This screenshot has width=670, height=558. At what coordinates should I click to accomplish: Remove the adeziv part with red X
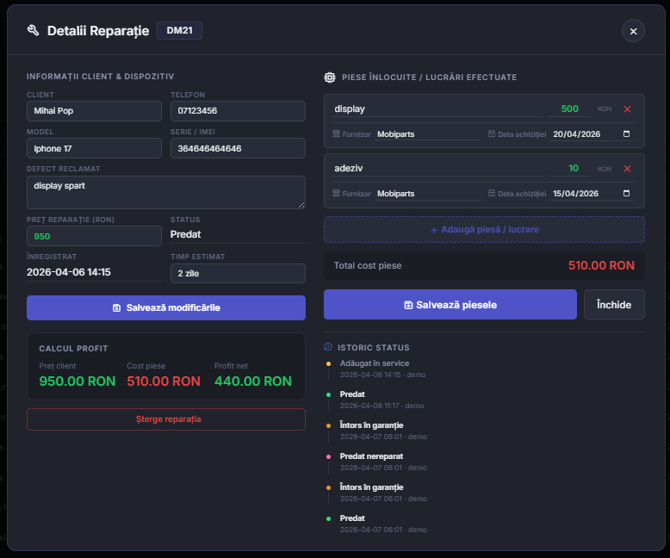pyautogui.click(x=627, y=168)
